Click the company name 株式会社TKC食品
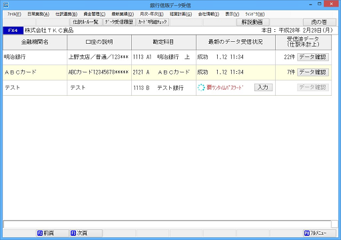 click(x=49, y=31)
